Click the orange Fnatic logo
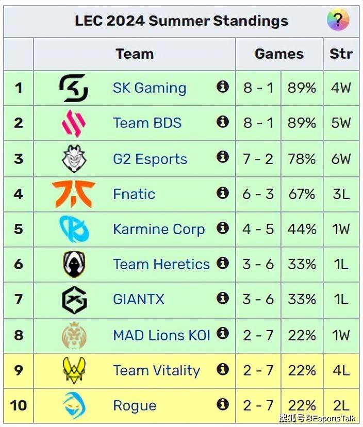The width and height of the screenshot is (363, 427). (x=74, y=194)
